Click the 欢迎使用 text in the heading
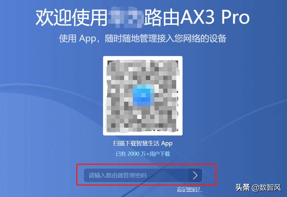 (71, 18)
